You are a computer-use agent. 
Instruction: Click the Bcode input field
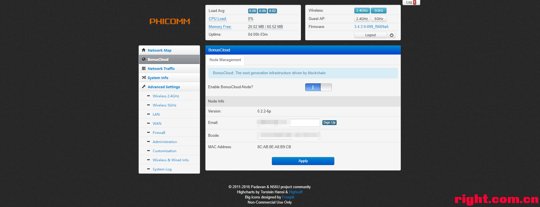pyautogui.click(x=289, y=136)
